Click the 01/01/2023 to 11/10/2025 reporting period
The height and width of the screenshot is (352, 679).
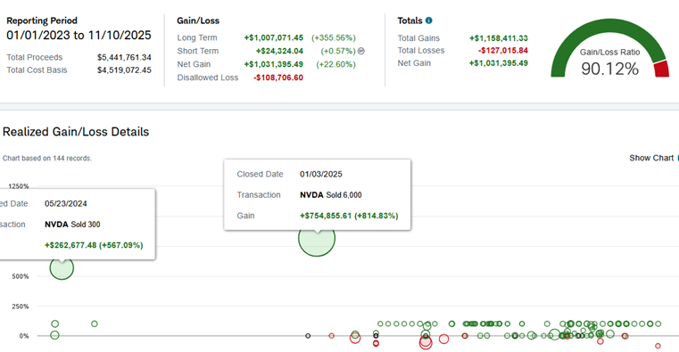pos(79,35)
